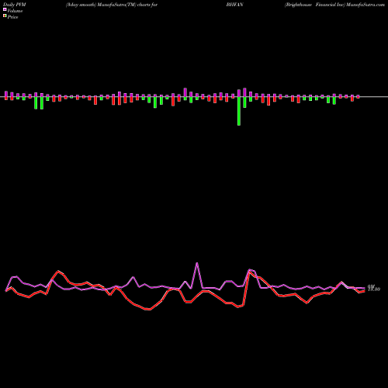Click the magenta line's highest spike peak

pyautogui.click(x=197, y=263)
